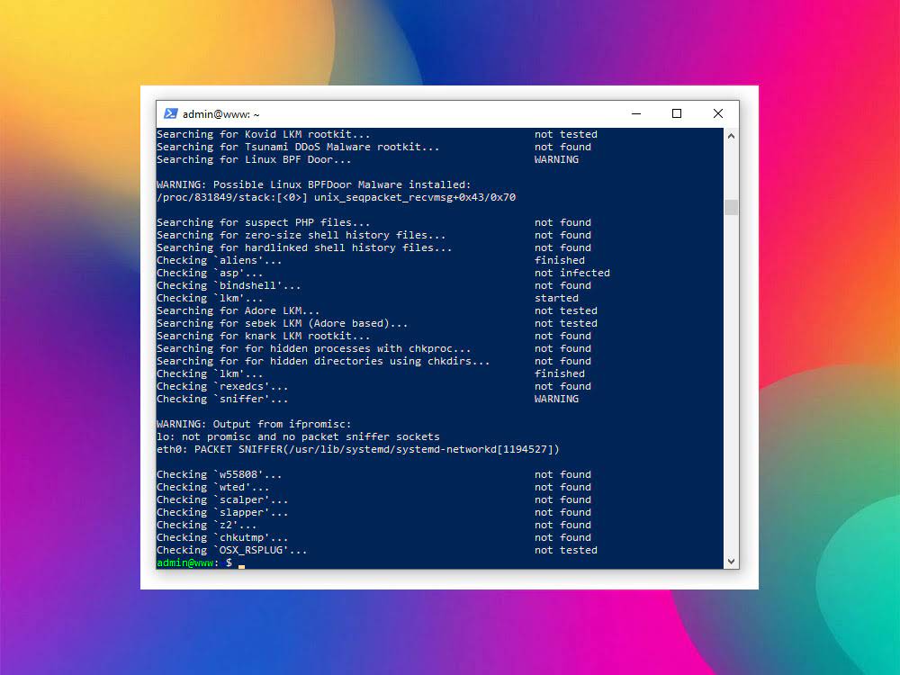Minimize the admin@www terminal window

635,113
